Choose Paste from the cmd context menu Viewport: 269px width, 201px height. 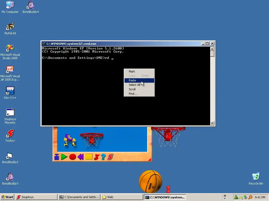(x=139, y=80)
